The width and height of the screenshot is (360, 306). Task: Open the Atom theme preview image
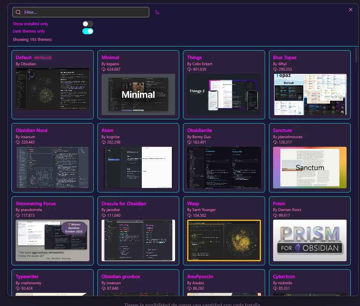(138, 167)
